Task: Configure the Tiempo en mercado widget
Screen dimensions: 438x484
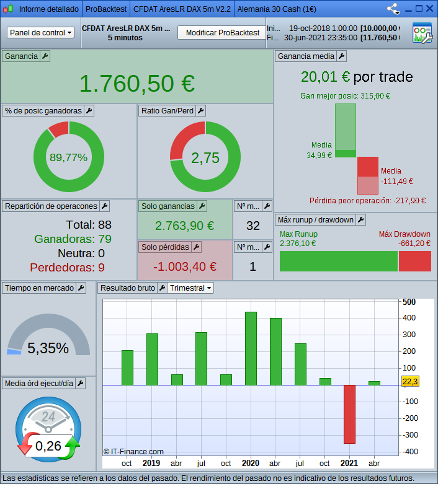Action: (x=81, y=288)
